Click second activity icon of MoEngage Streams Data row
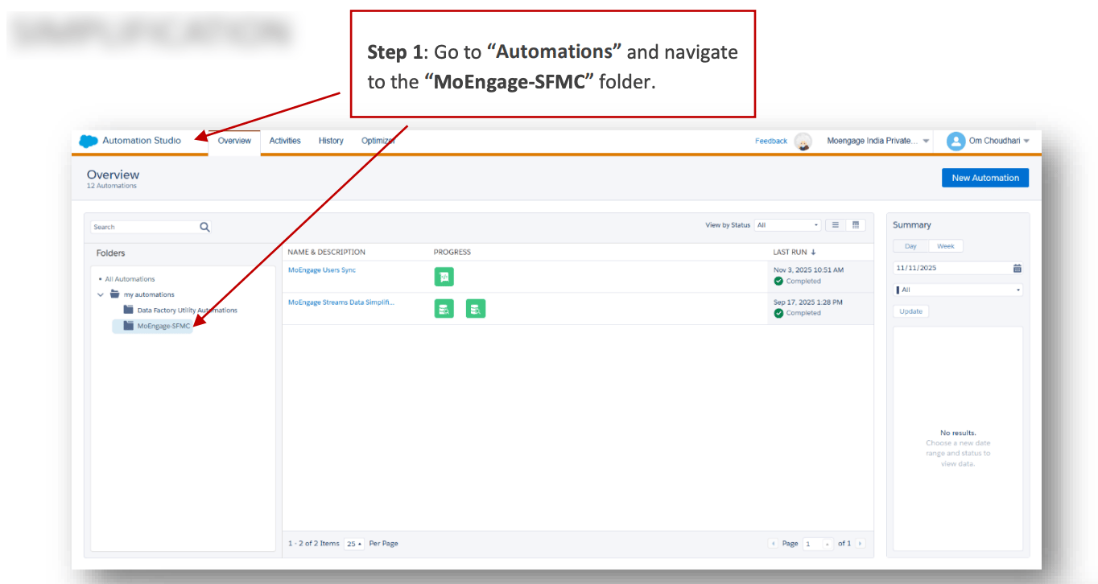The height and width of the screenshot is (584, 1098). point(476,308)
